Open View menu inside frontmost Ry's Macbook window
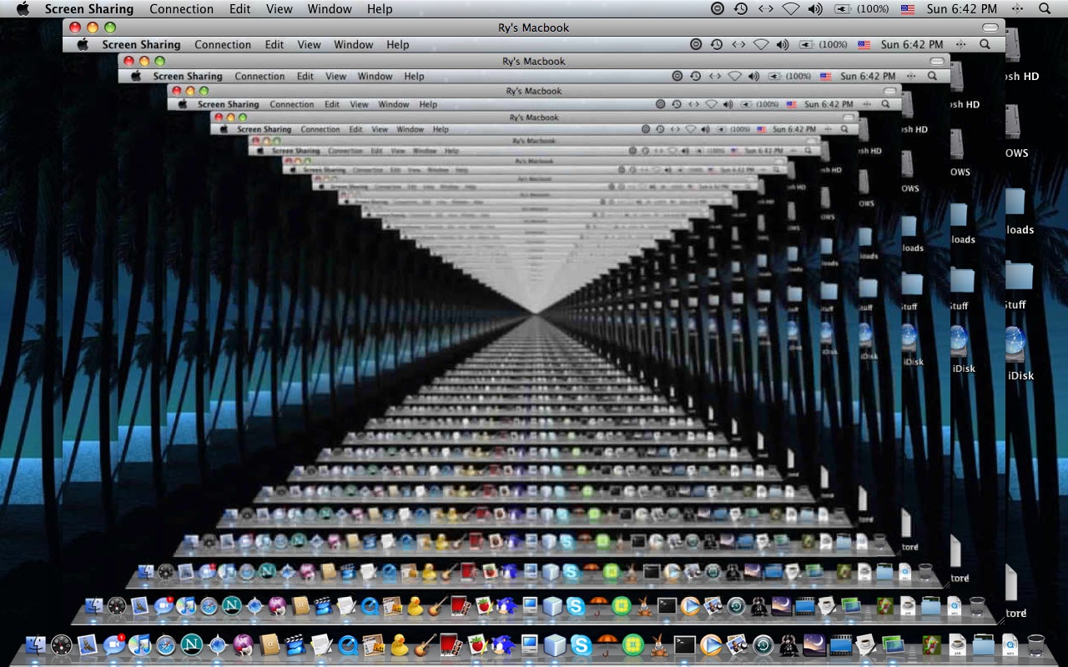Image resolution: width=1068 pixels, height=667 pixels. click(310, 45)
